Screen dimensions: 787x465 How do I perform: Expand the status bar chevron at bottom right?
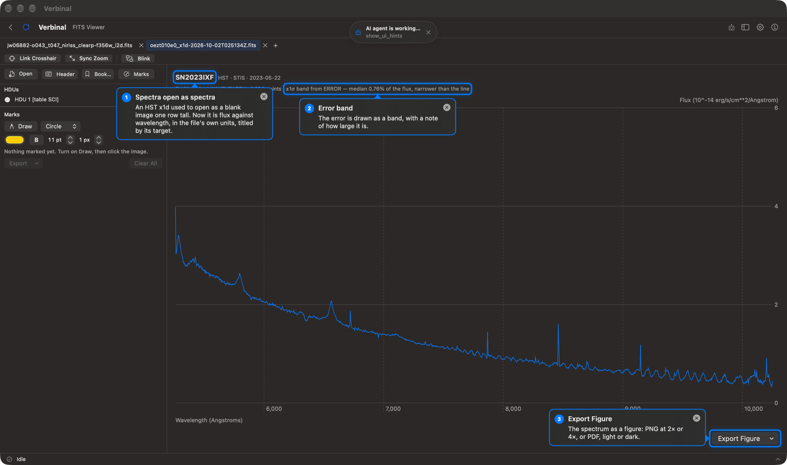click(778, 459)
